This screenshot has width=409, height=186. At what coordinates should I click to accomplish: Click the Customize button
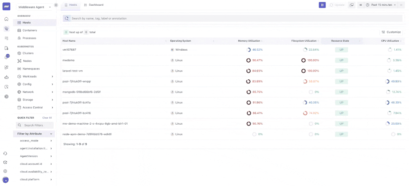click(391, 32)
